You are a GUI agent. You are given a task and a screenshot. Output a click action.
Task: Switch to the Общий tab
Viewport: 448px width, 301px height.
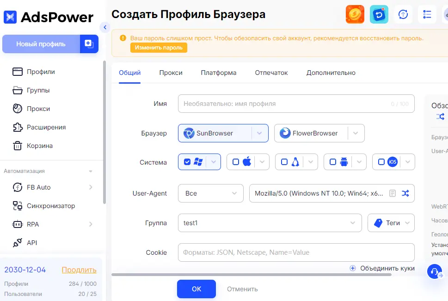pos(130,73)
